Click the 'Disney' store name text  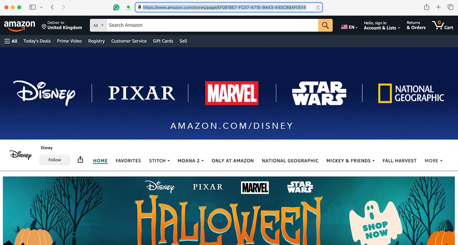coord(47,148)
